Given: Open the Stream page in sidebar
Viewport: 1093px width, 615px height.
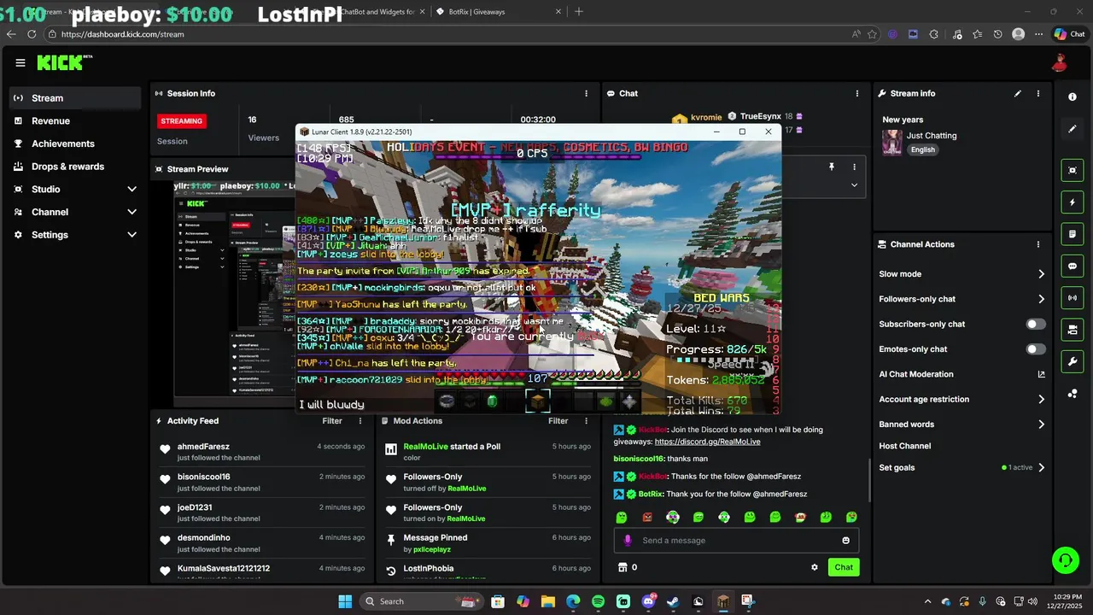Looking at the screenshot, I should 75,98.
